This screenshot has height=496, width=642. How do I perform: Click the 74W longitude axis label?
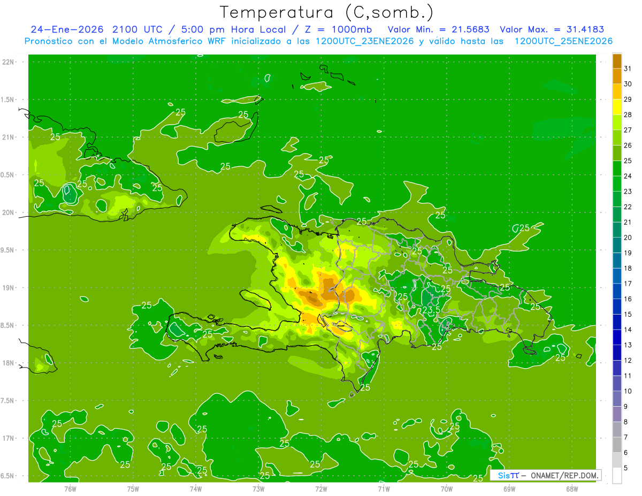pos(196,489)
